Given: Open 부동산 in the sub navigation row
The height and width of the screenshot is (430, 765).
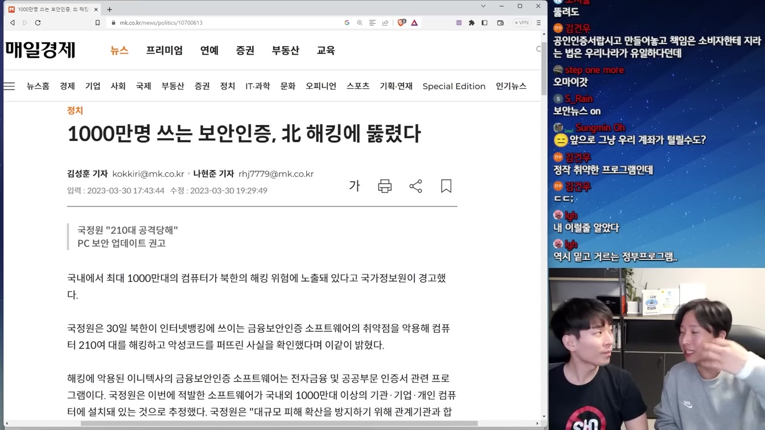Looking at the screenshot, I should (172, 86).
